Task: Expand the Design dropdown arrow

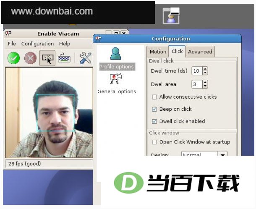Action: pyautogui.click(x=222, y=154)
